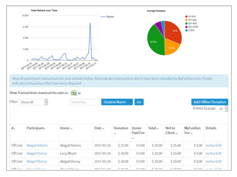Viewport: 237px width, 177px height.
Task: Click the Add Offline Donation button
Action: coord(210,102)
